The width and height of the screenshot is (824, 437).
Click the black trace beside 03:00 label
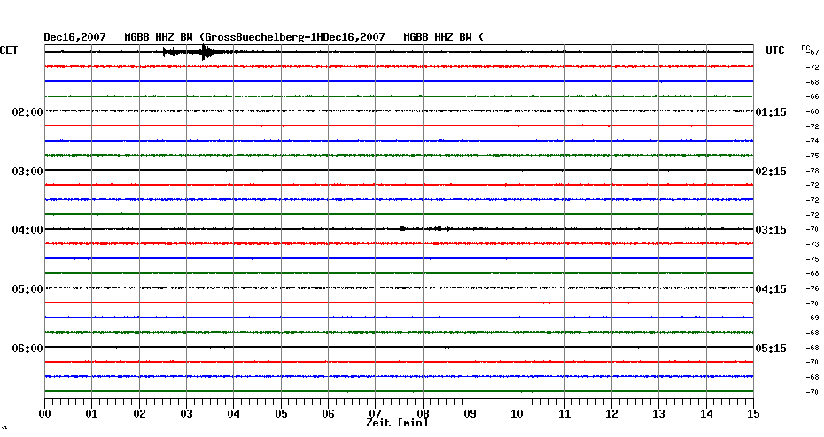[x=399, y=170]
